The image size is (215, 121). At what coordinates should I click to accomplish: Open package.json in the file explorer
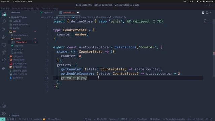pos(20,64)
